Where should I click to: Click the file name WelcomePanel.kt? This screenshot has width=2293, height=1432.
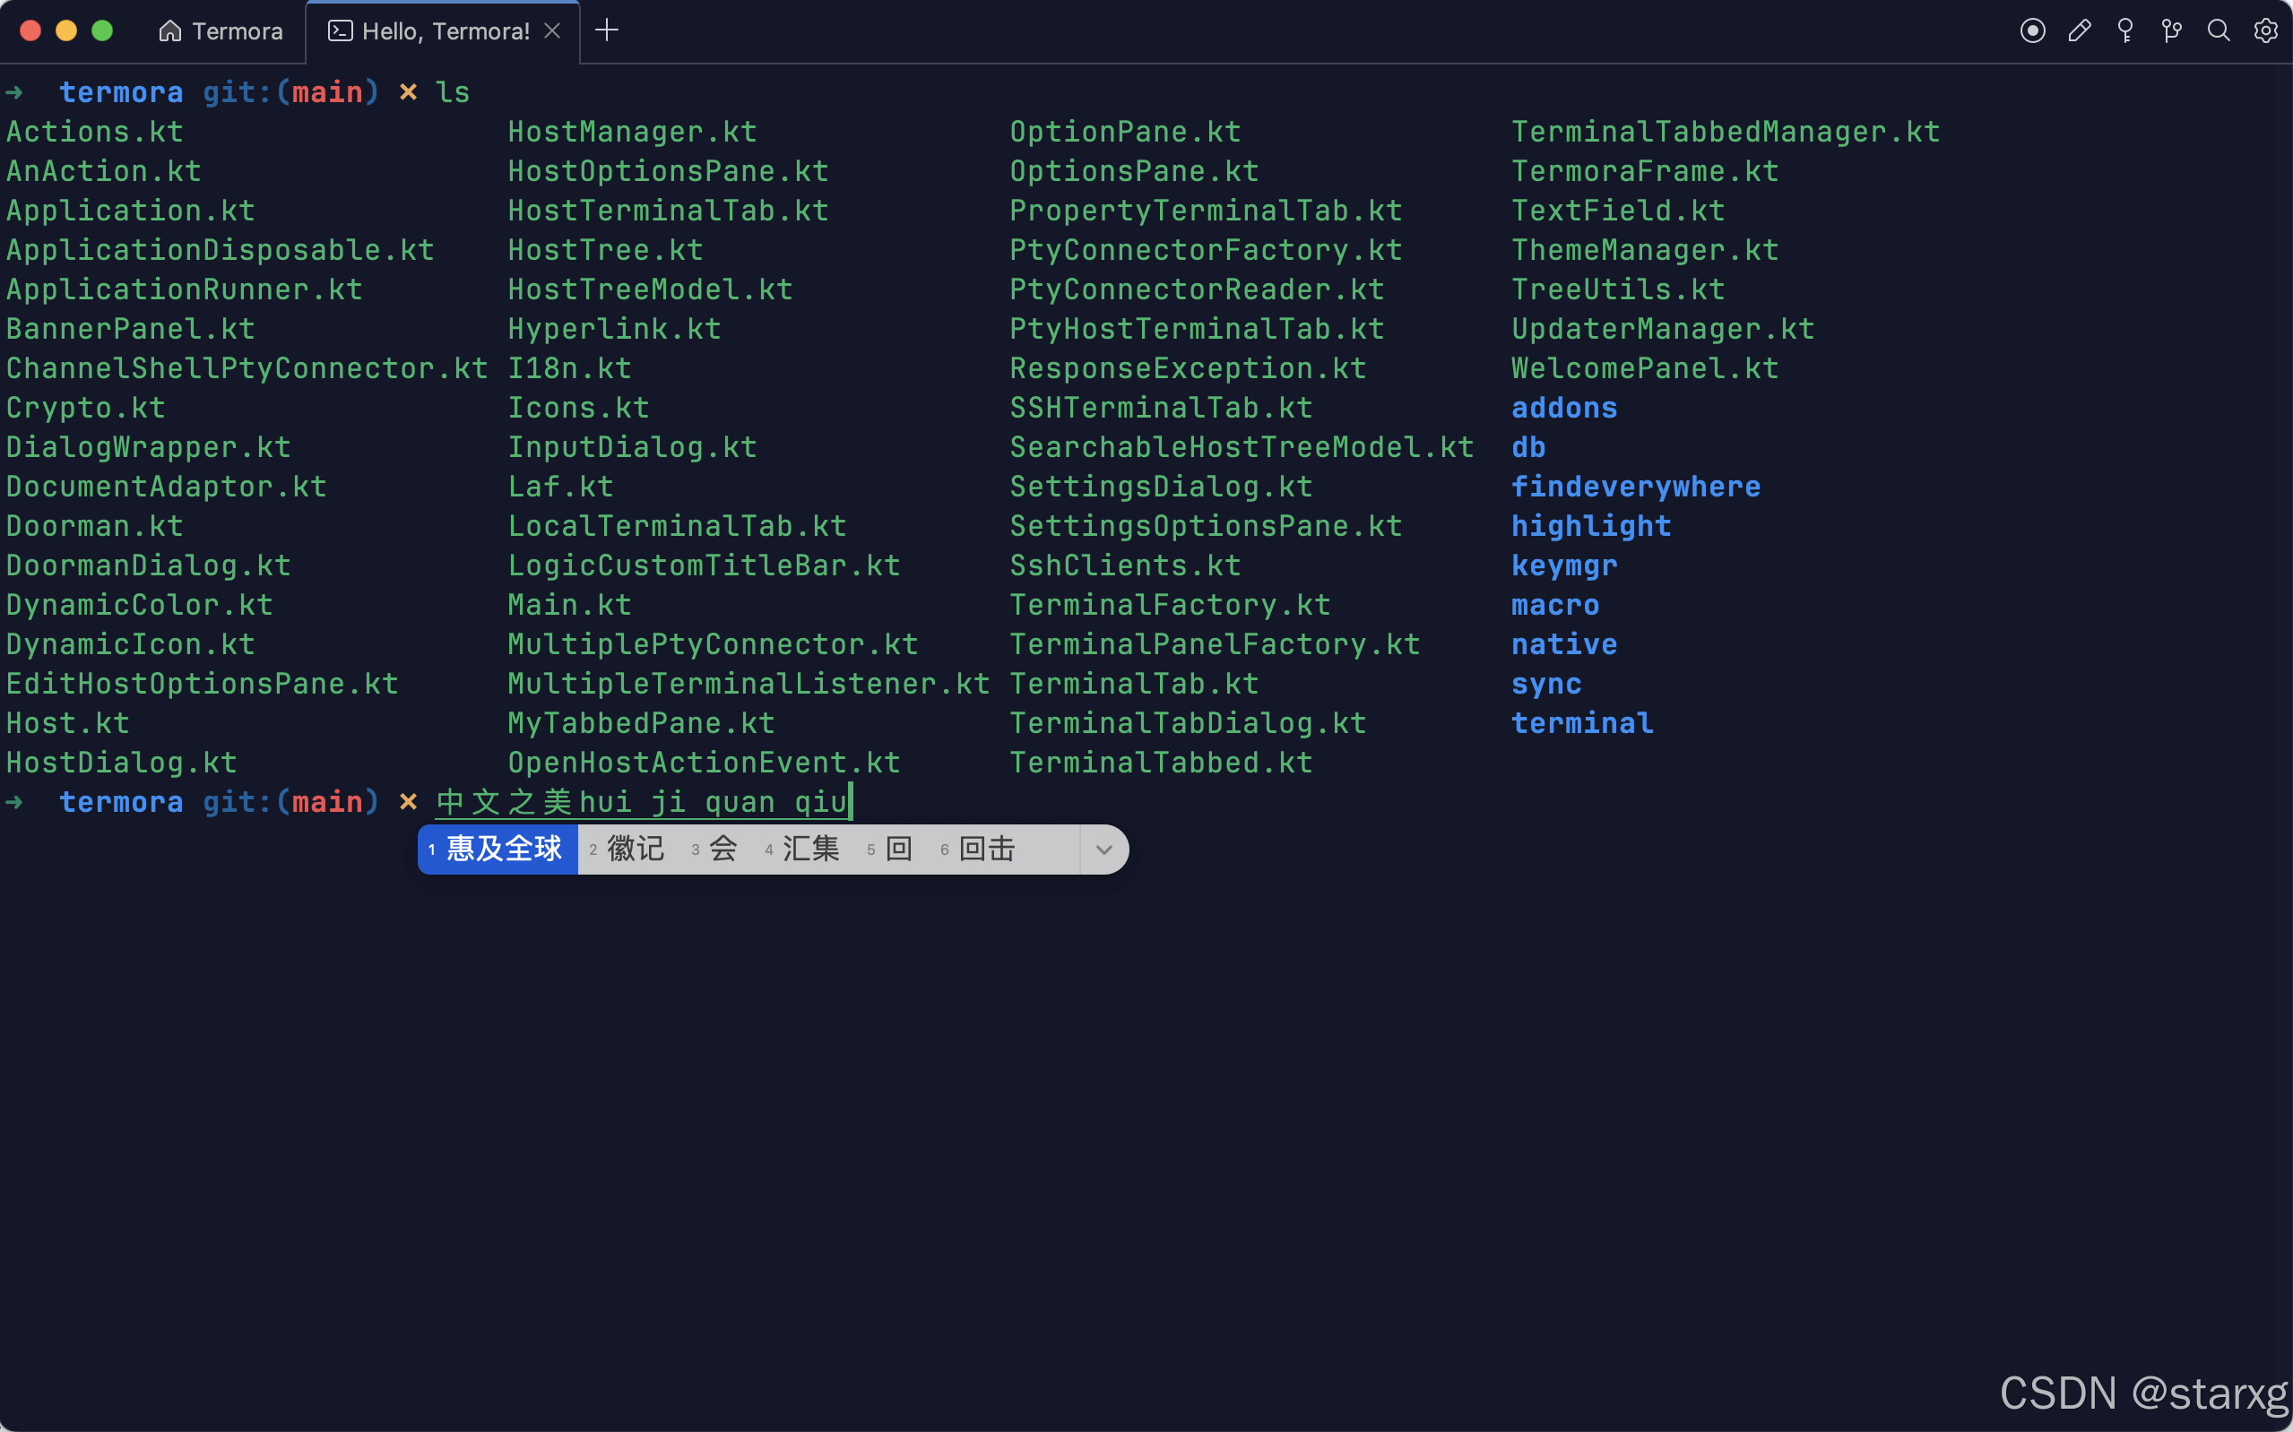pyautogui.click(x=1645, y=368)
